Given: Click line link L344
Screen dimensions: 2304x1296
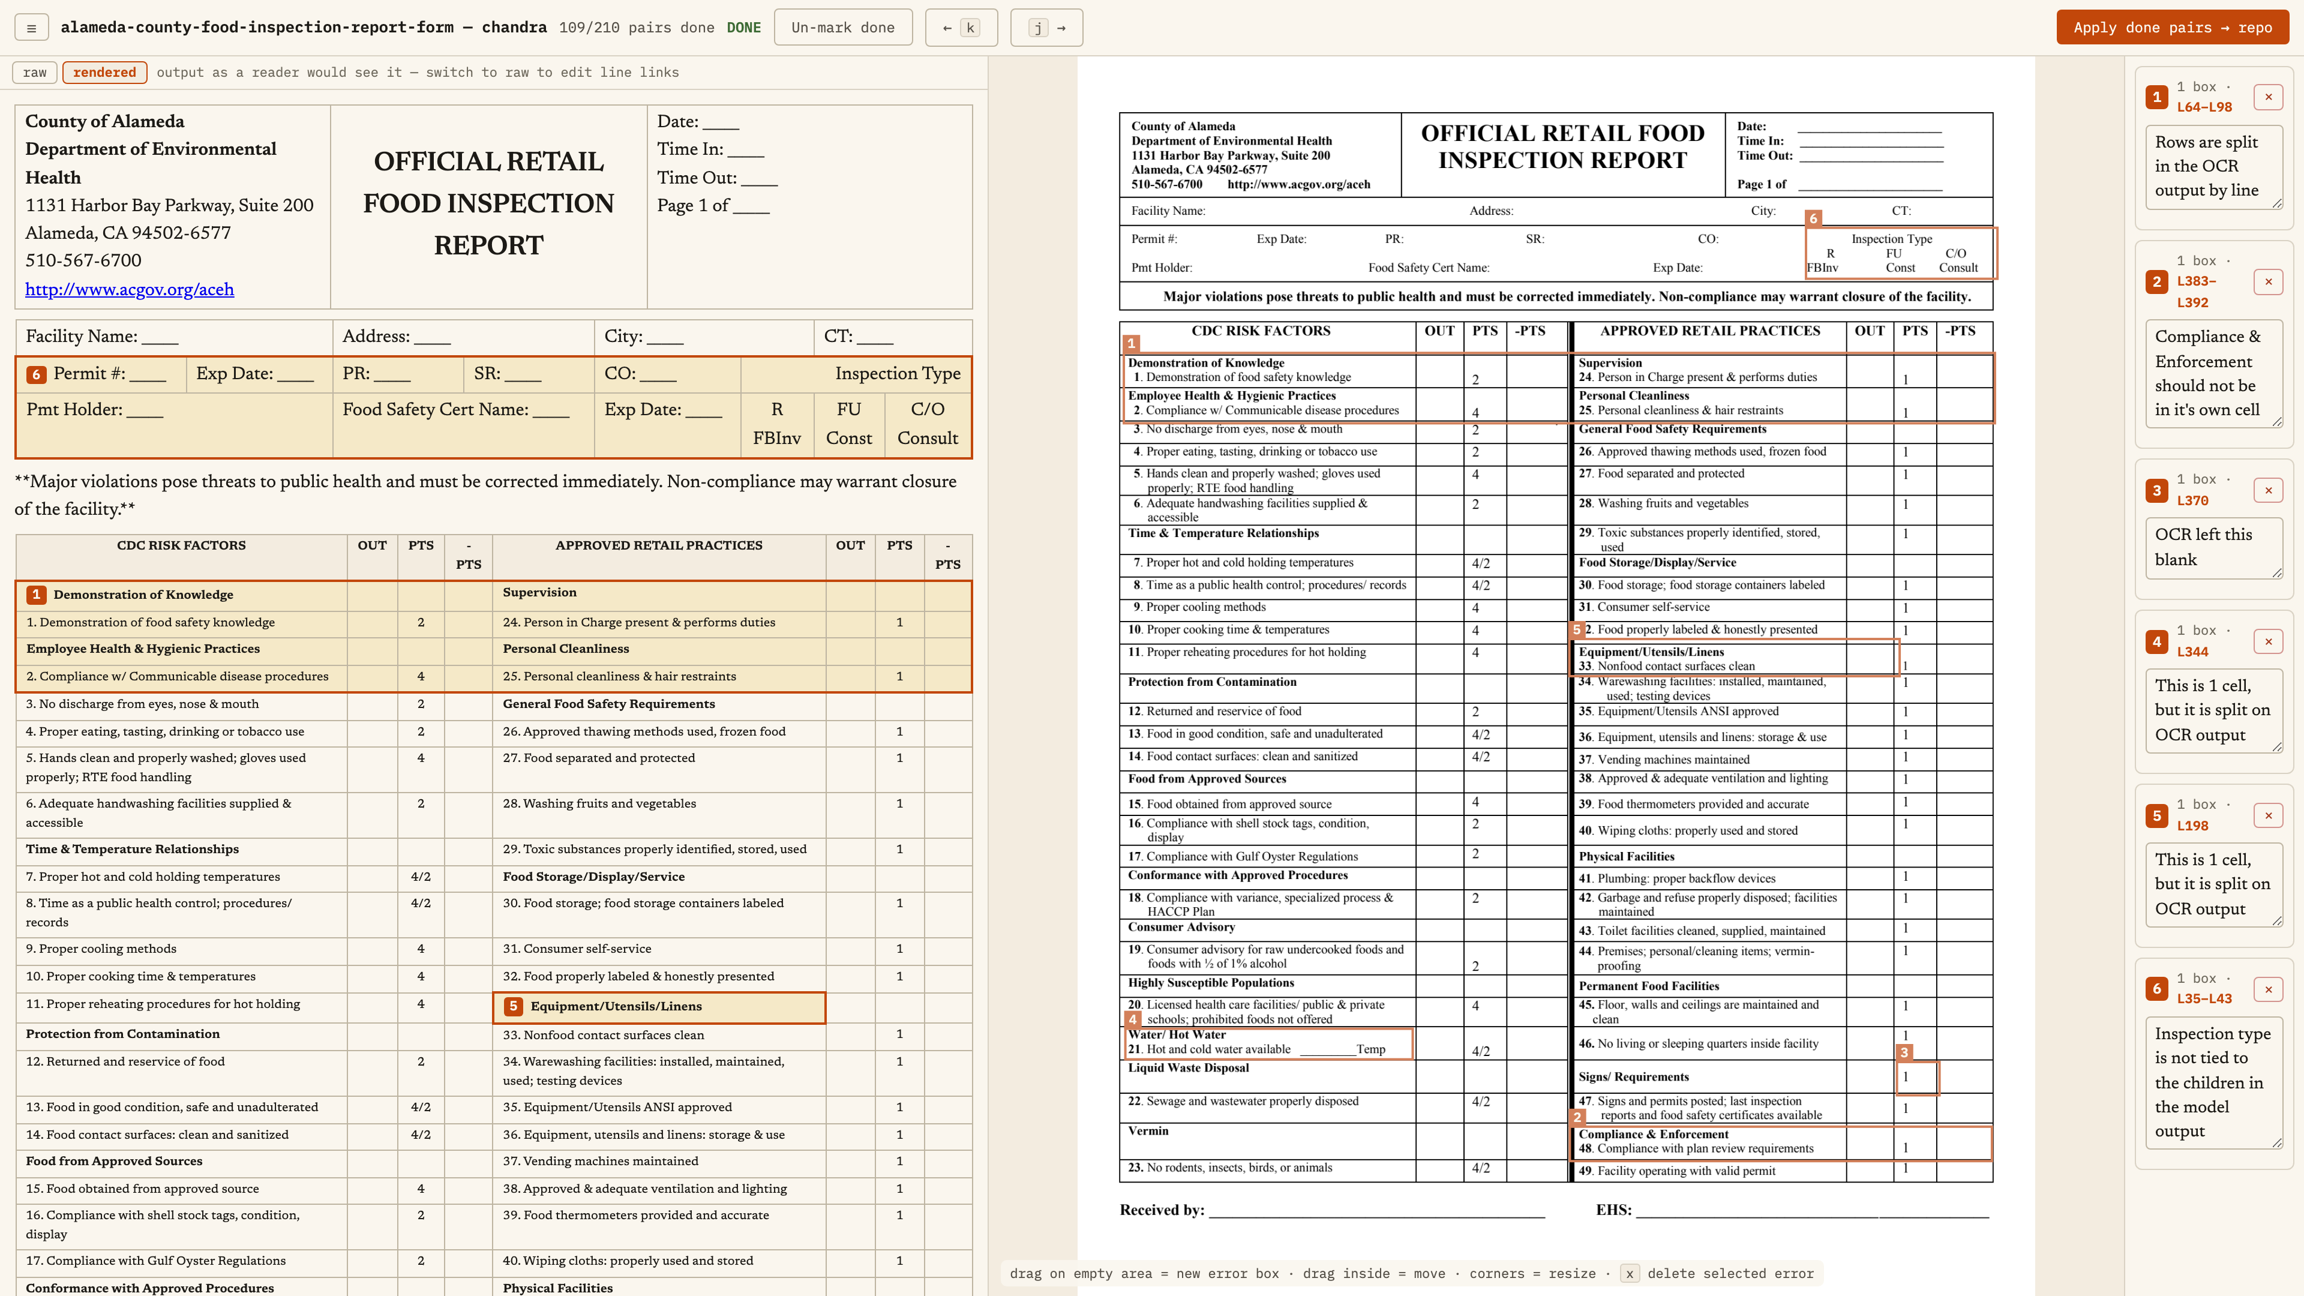Looking at the screenshot, I should click(2192, 652).
